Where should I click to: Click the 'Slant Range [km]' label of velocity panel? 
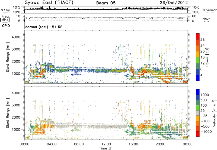(8, 113)
